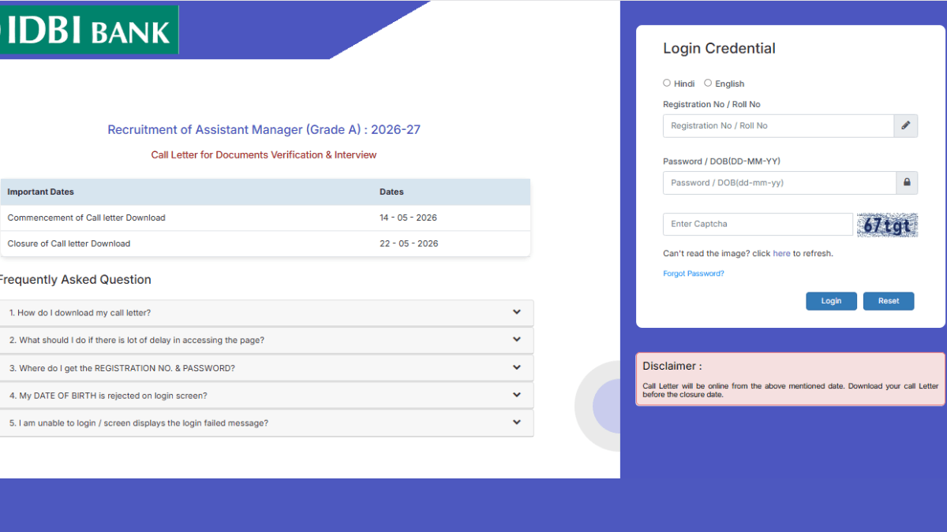
Task: Select the Hindi language radio button
Action: [x=667, y=83]
